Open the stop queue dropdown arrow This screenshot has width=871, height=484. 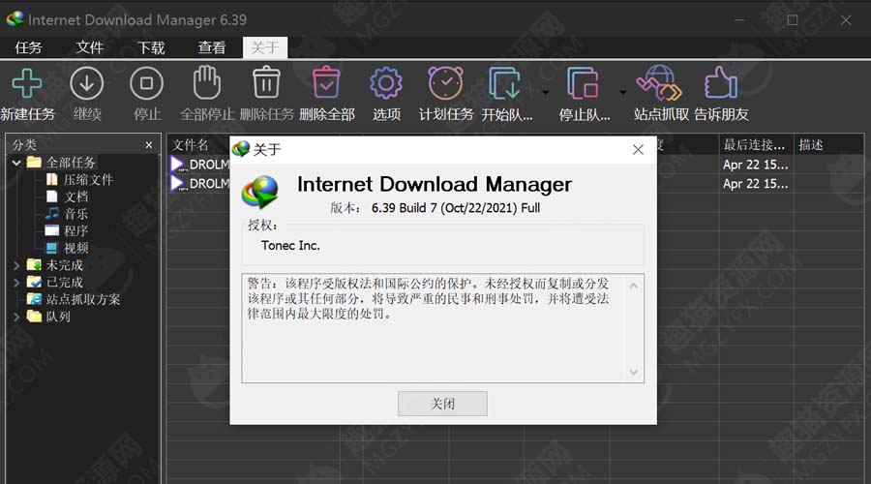(x=622, y=92)
